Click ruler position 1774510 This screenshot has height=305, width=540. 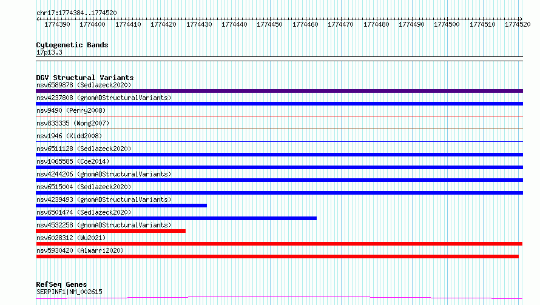(482, 24)
